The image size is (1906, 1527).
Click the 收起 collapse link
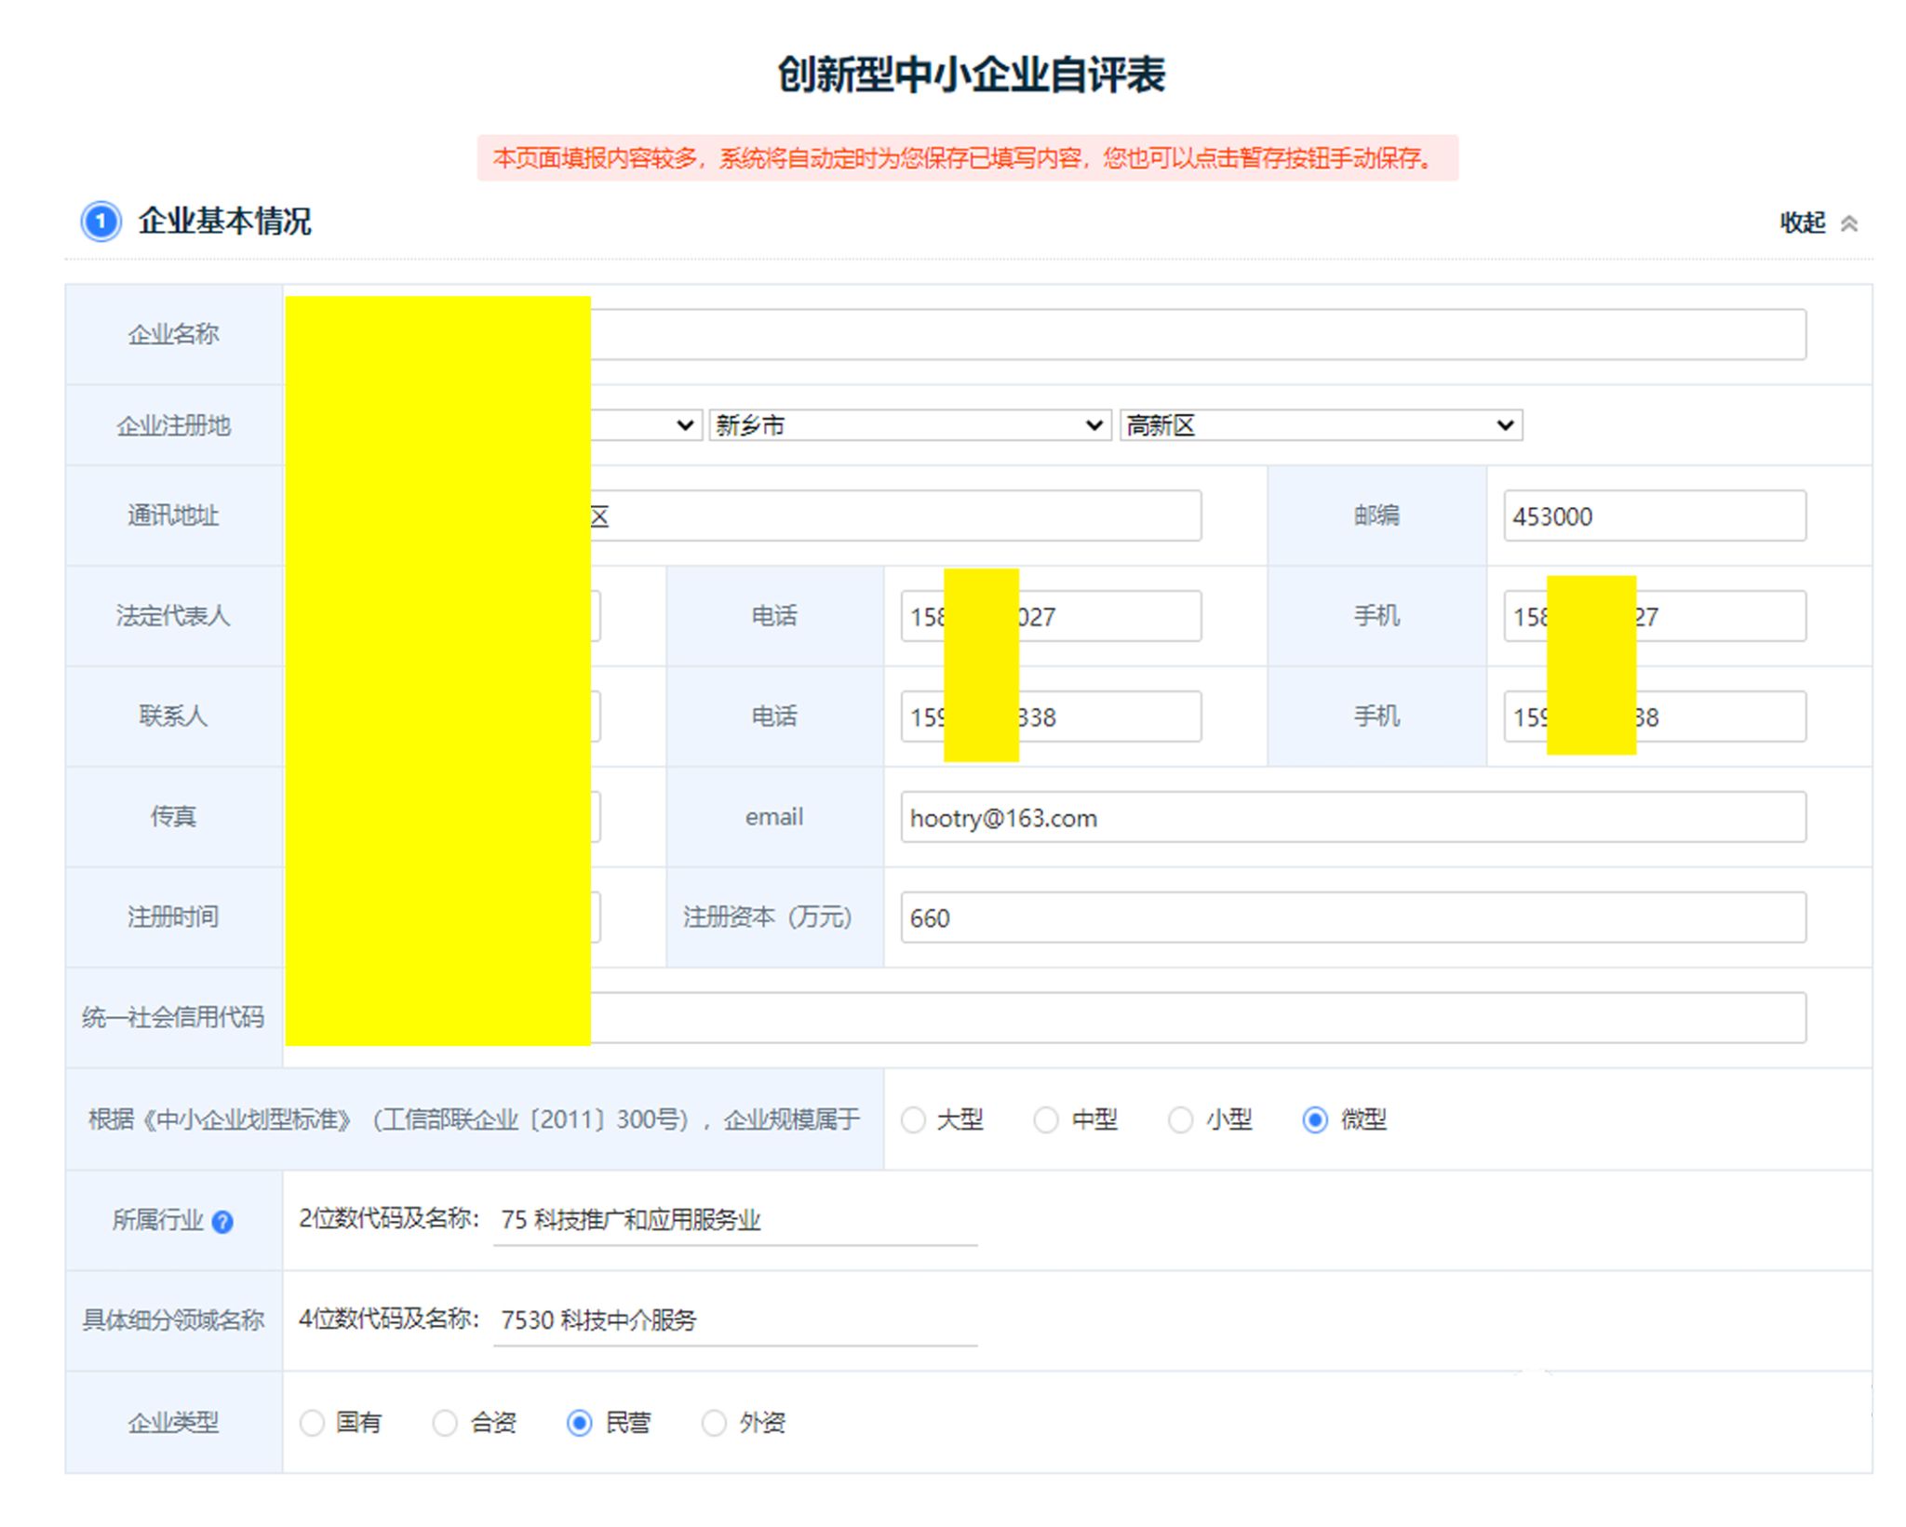[x=1803, y=223]
